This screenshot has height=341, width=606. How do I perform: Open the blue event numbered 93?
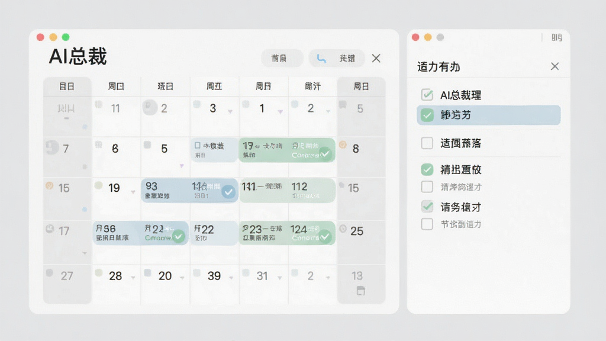pos(190,191)
